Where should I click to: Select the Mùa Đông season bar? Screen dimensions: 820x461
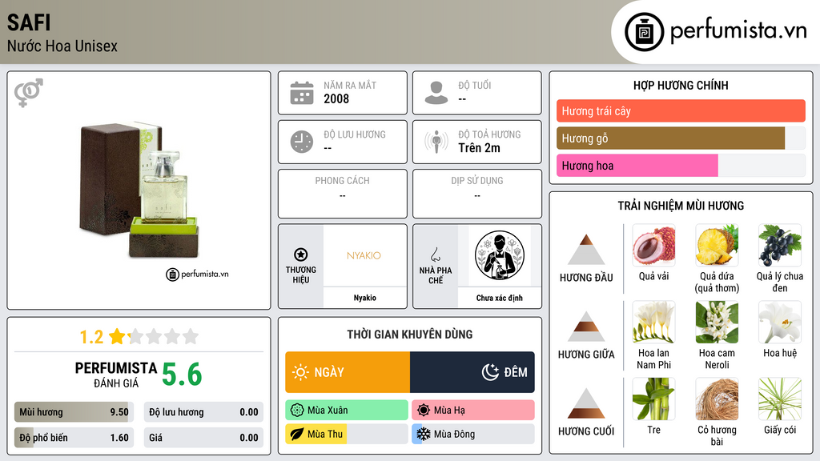click(472, 434)
